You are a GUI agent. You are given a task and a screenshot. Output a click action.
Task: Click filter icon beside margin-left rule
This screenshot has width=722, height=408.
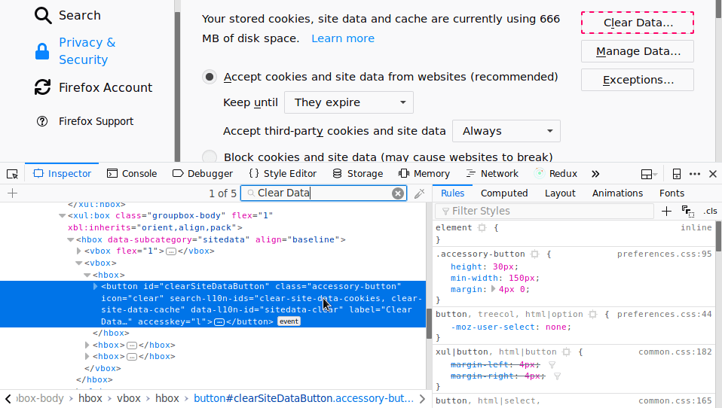coord(552,365)
